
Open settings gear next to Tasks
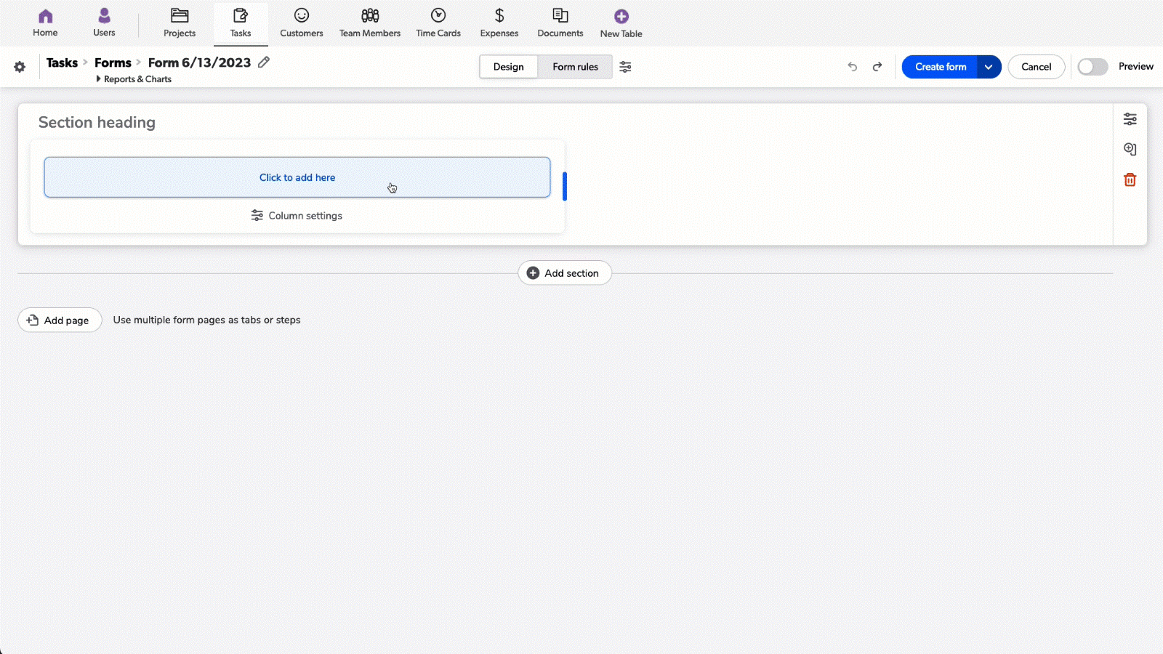pos(20,67)
